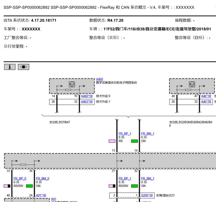Select the '右驾/混合动力' label
Screen dimensions: 216x202
tap(165, 196)
